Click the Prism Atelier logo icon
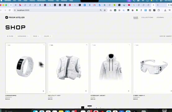Screen dimensions: 172x112 (x=7, y=17)
